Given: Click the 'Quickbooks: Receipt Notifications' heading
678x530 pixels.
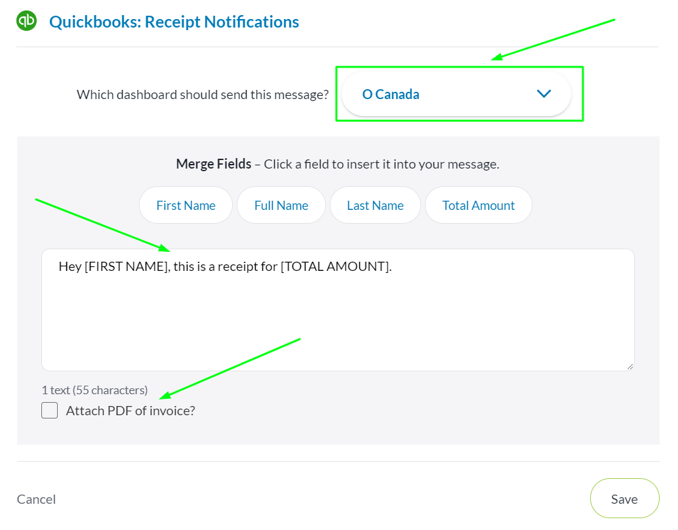Looking at the screenshot, I should coord(174,22).
